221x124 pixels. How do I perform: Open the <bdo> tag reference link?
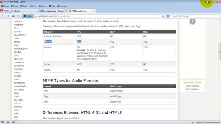point(17,42)
